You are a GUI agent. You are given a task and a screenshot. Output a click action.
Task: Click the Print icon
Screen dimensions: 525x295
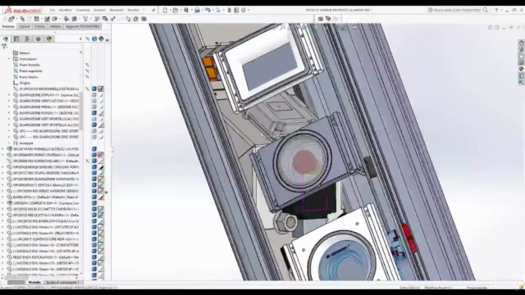197,10
